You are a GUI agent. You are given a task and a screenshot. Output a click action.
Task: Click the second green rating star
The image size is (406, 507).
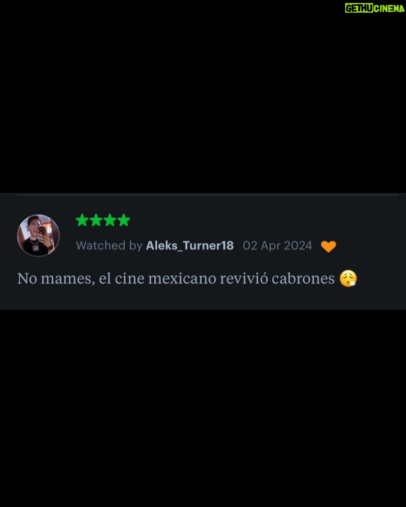click(96, 220)
